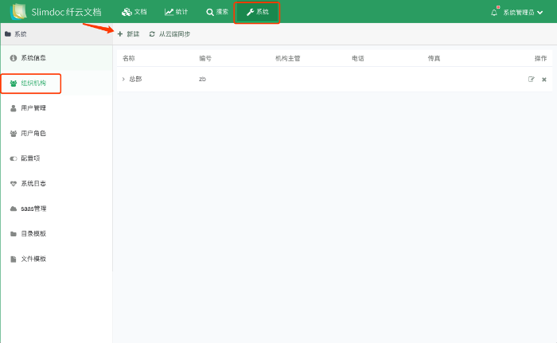Screen dimensions: 557x343
Task: Open 用户管理 in the sidebar
Action: click(56, 107)
